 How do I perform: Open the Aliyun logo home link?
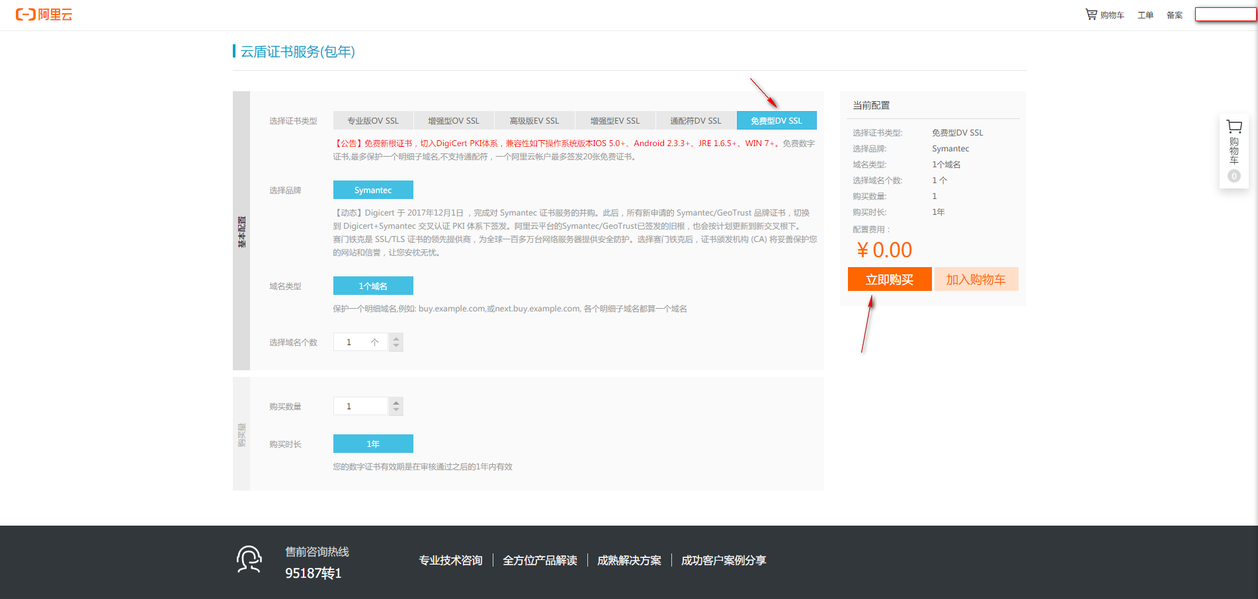coord(44,15)
